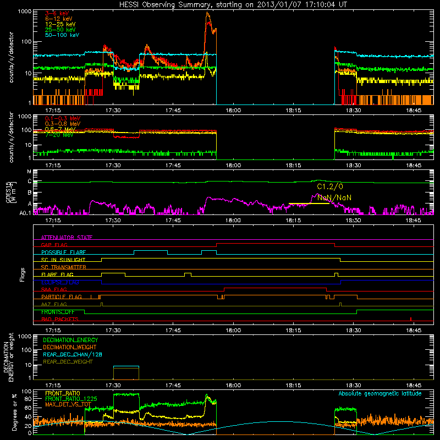Image resolution: width=440 pixels, height=440 pixels.
Task: Click the red BAD_PACKETS spike near 18:44
Action: pyautogui.click(x=410, y=319)
